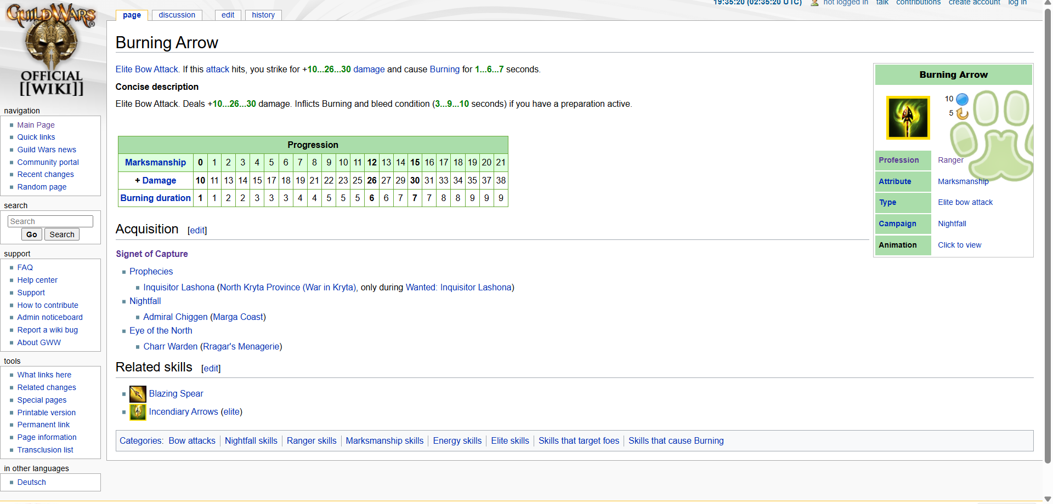Viewport: 1053px width, 504px height.
Task: Open Recent changes link
Action: click(x=46, y=174)
